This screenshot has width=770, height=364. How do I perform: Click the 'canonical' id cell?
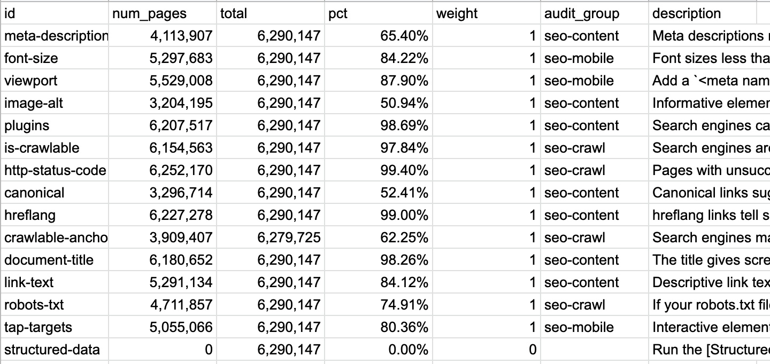tap(55, 193)
